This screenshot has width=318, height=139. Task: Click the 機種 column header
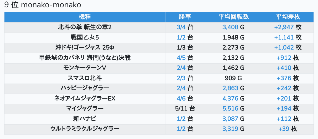85,17
